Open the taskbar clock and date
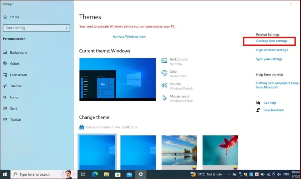 pyautogui.click(x=296, y=174)
